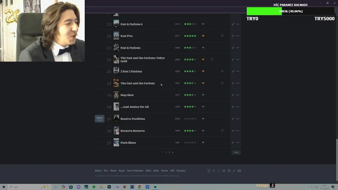The width and height of the screenshot is (338, 190).
Task: Click the MAR 2025 month calendar badge
Action: pos(100,119)
